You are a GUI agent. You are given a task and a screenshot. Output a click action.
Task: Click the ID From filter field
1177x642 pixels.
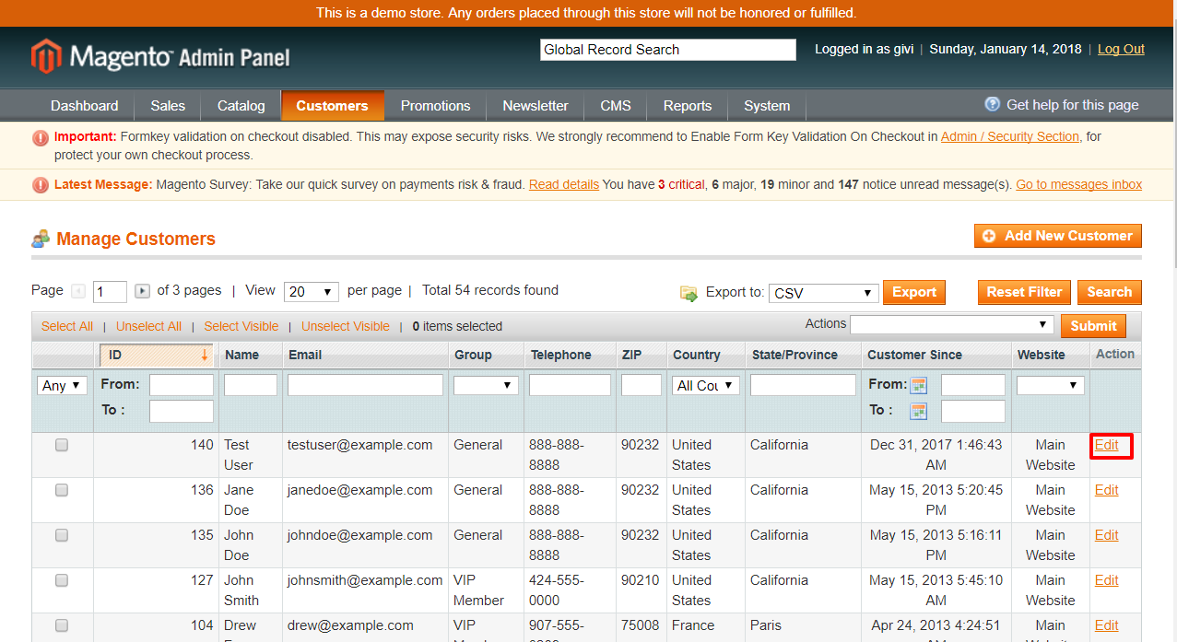coord(182,385)
